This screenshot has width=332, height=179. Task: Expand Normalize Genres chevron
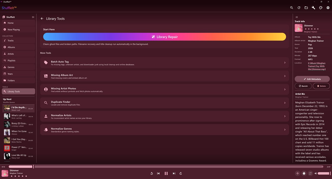(285, 130)
